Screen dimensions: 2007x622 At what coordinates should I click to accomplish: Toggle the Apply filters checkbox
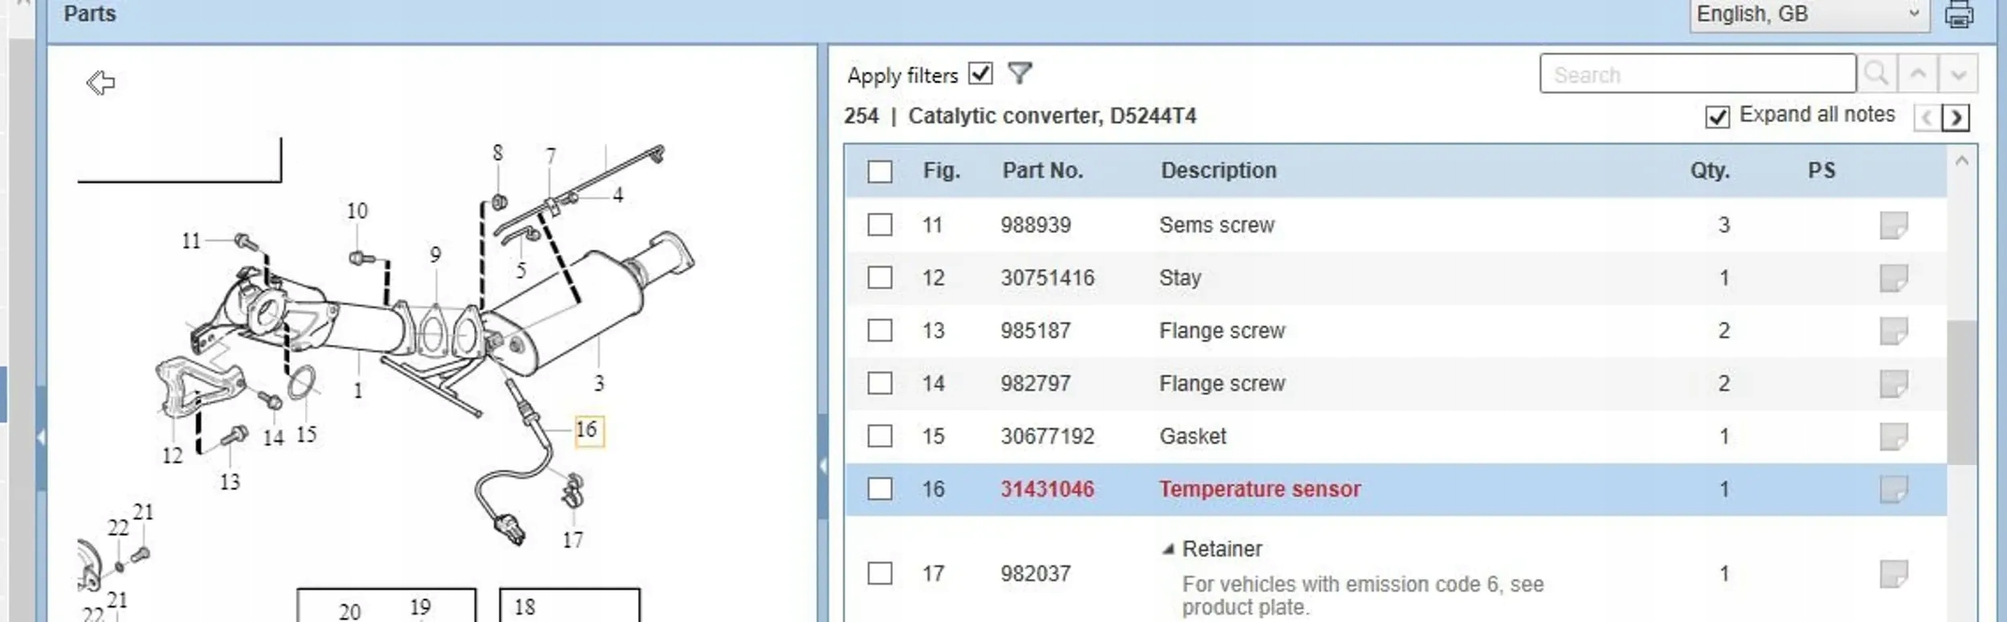980,74
